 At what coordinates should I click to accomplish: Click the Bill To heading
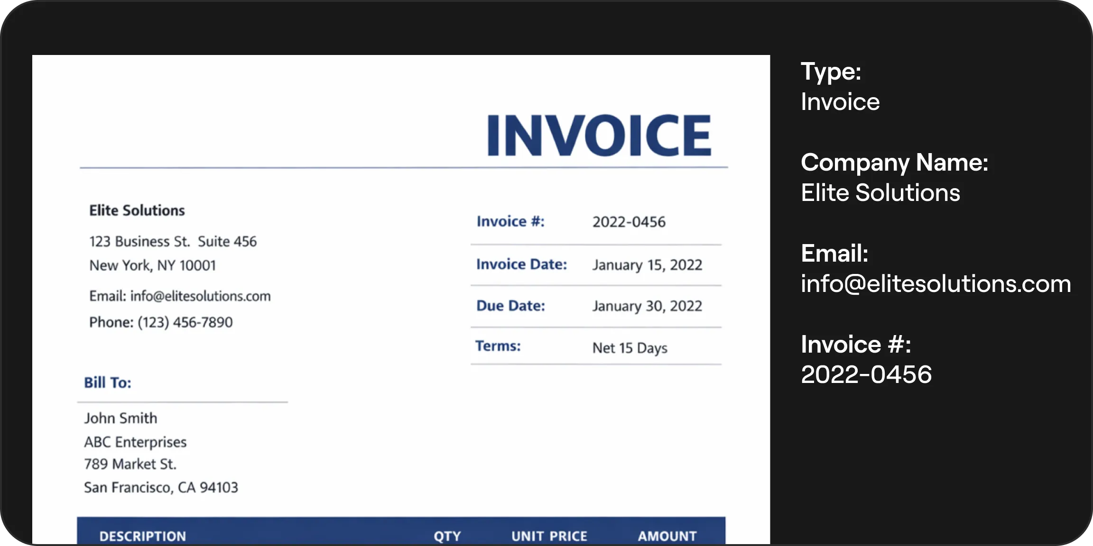click(108, 382)
